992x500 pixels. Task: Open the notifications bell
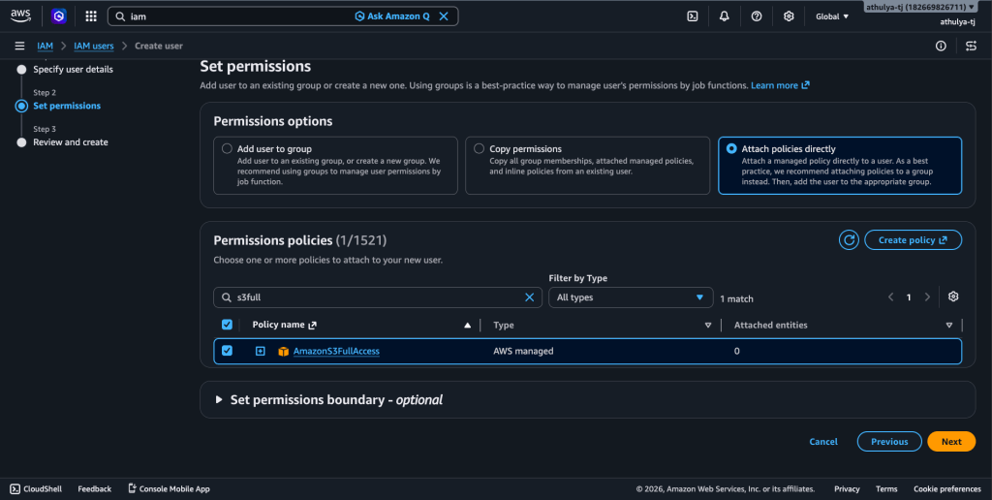pyautogui.click(x=725, y=16)
